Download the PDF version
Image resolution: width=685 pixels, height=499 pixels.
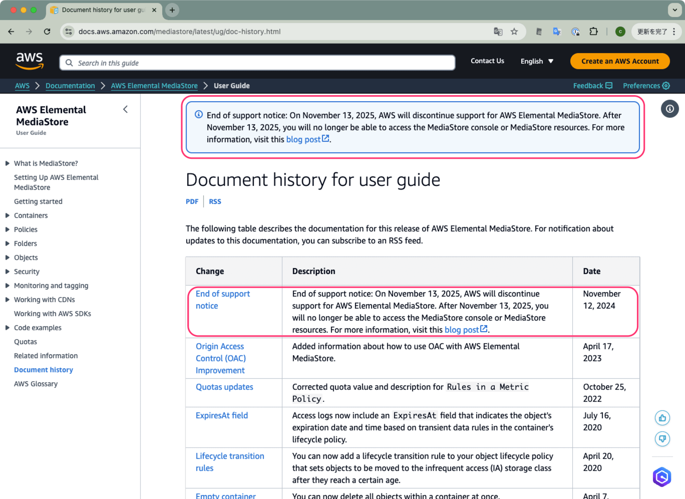(x=192, y=202)
